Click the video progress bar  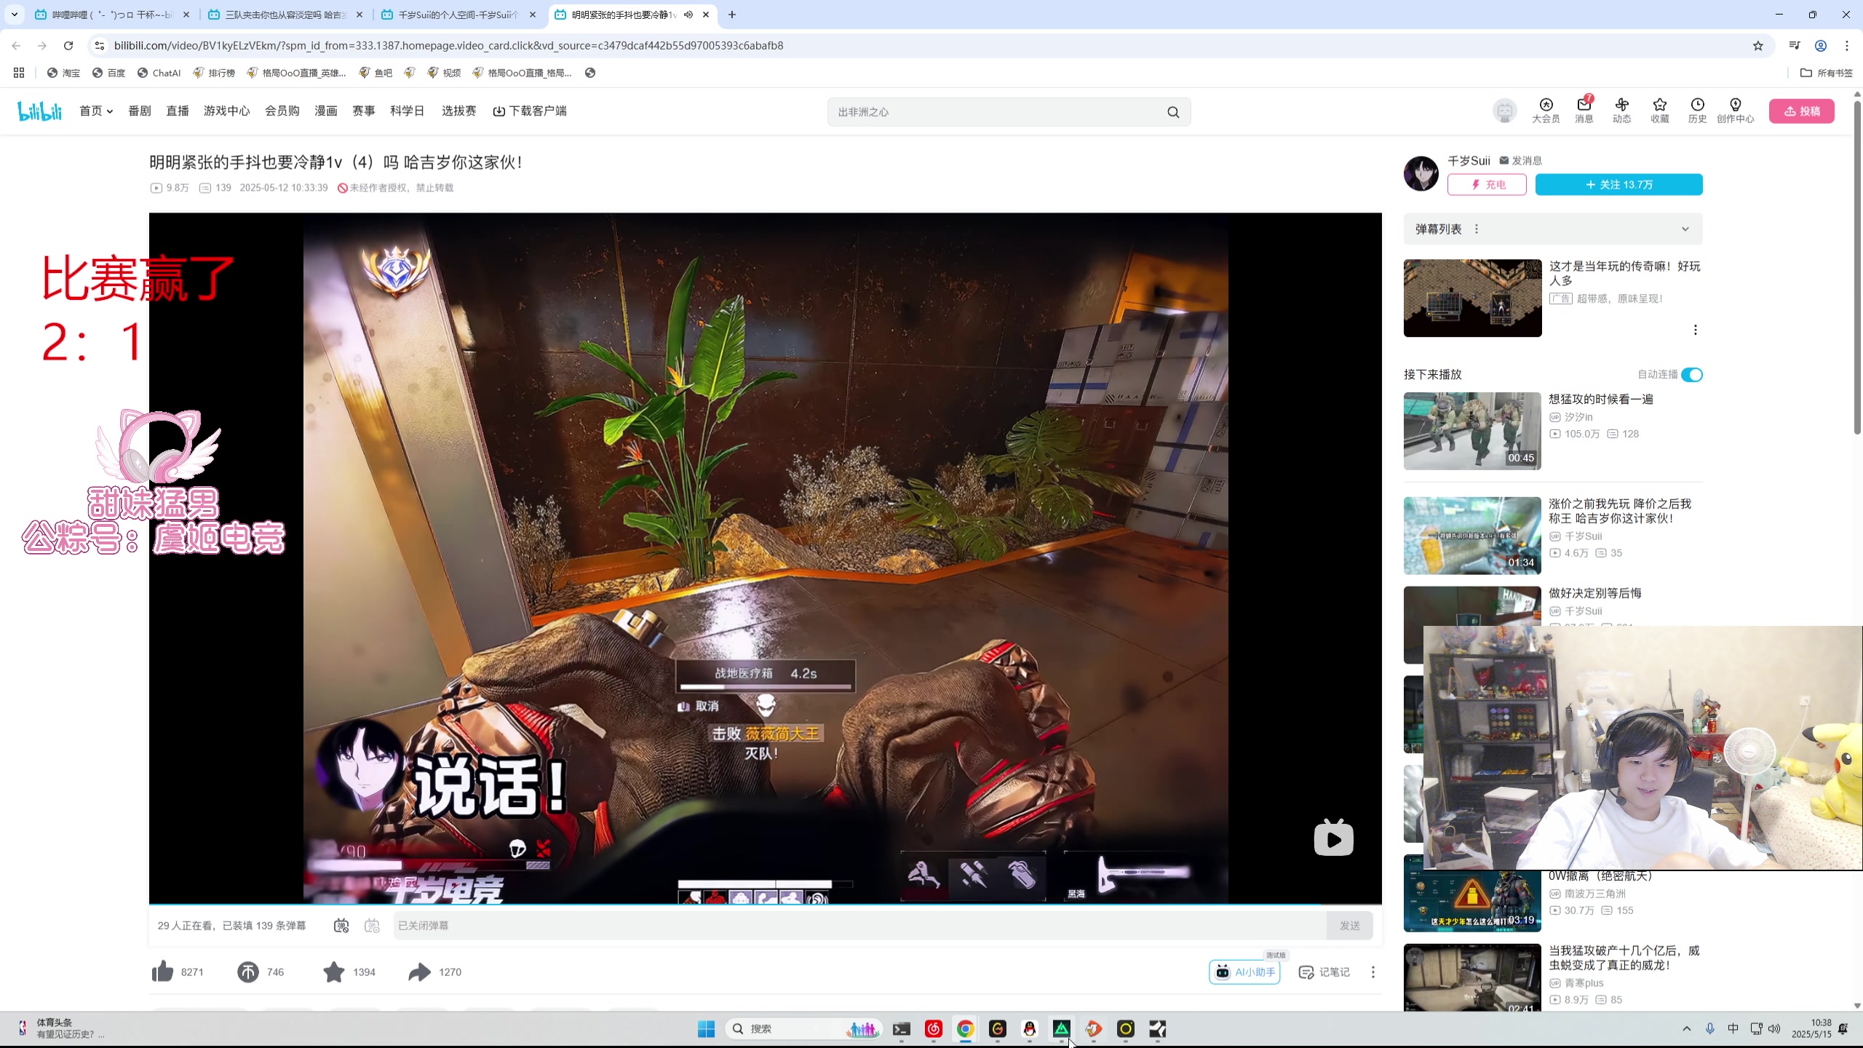766,904
